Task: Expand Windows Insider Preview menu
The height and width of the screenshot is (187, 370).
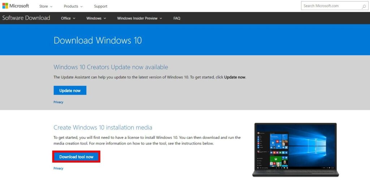Action: (x=139, y=18)
